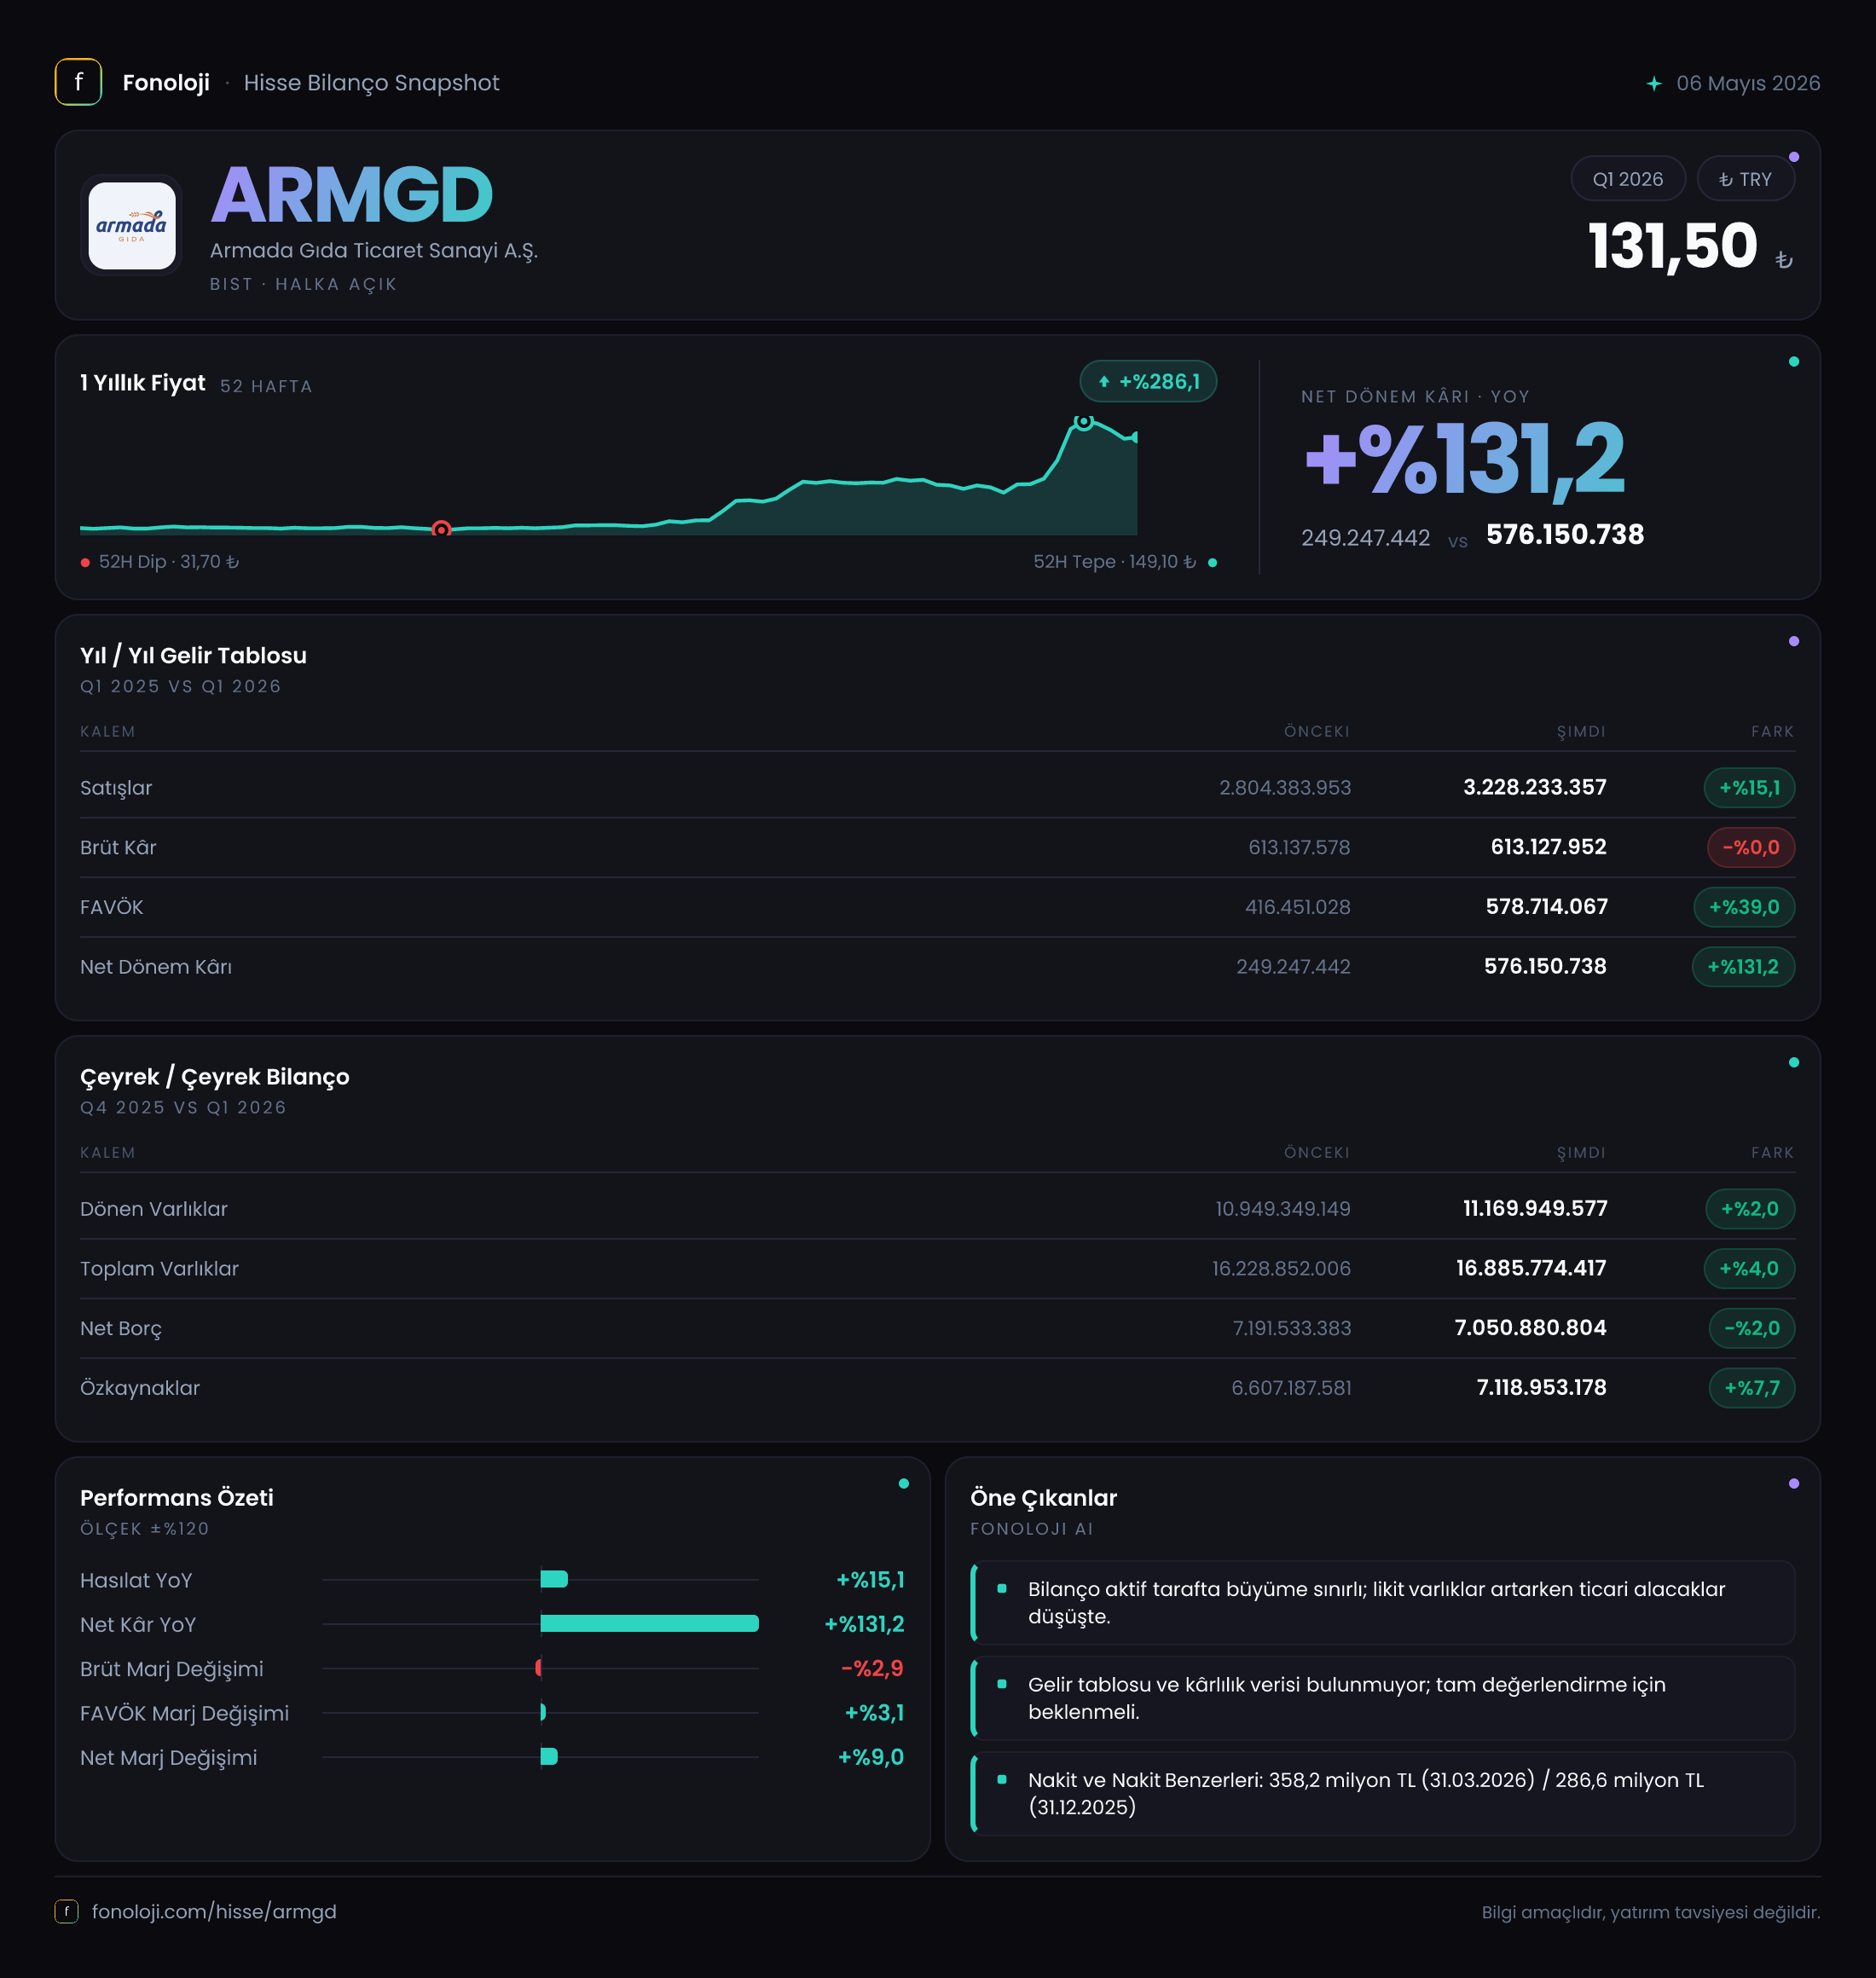Click the Brüt Kâr −%0,0 badge
This screenshot has height=1978, width=1876.
pos(1750,847)
